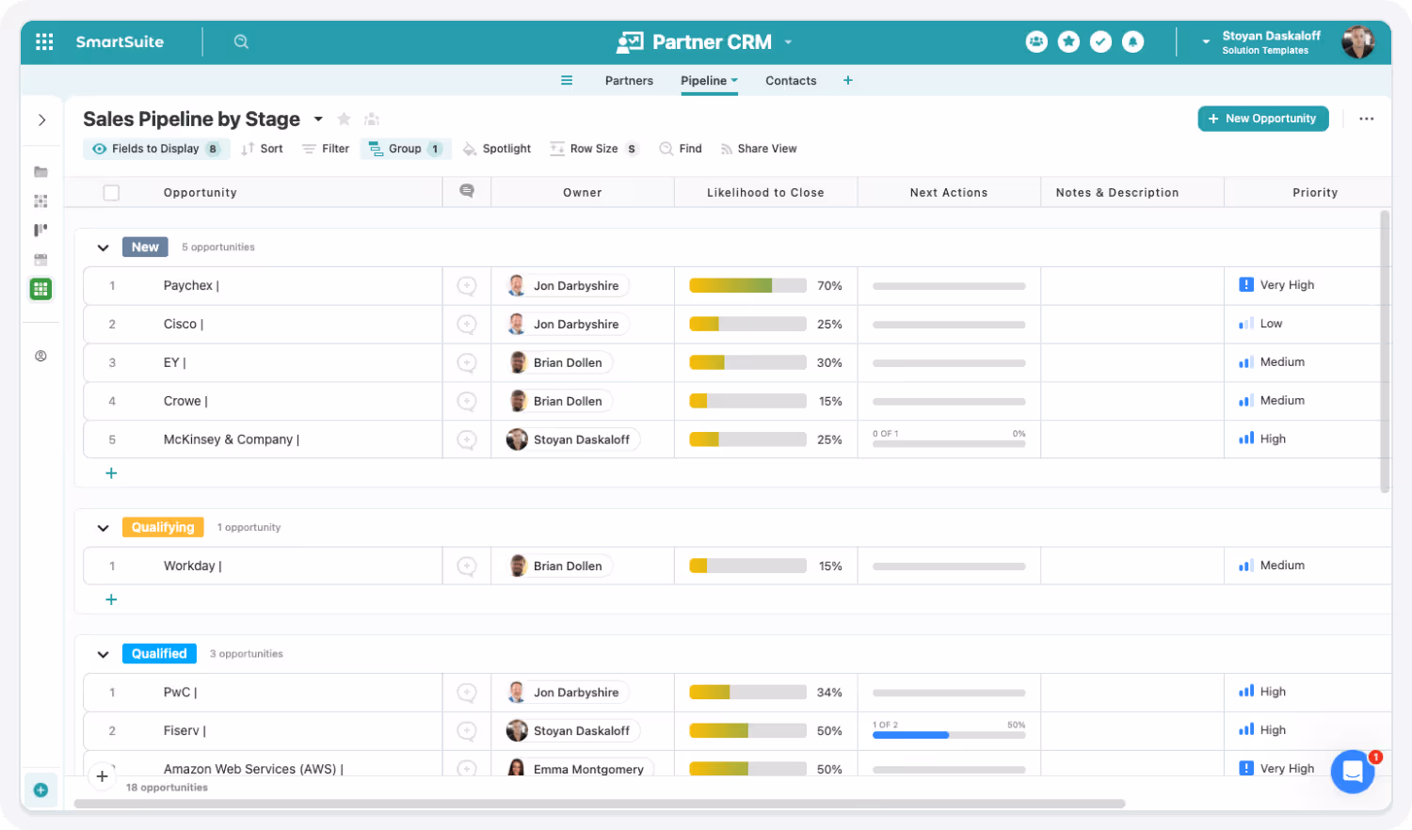Toggle Fields to Display visibility
The height and width of the screenshot is (830, 1412).
[156, 149]
